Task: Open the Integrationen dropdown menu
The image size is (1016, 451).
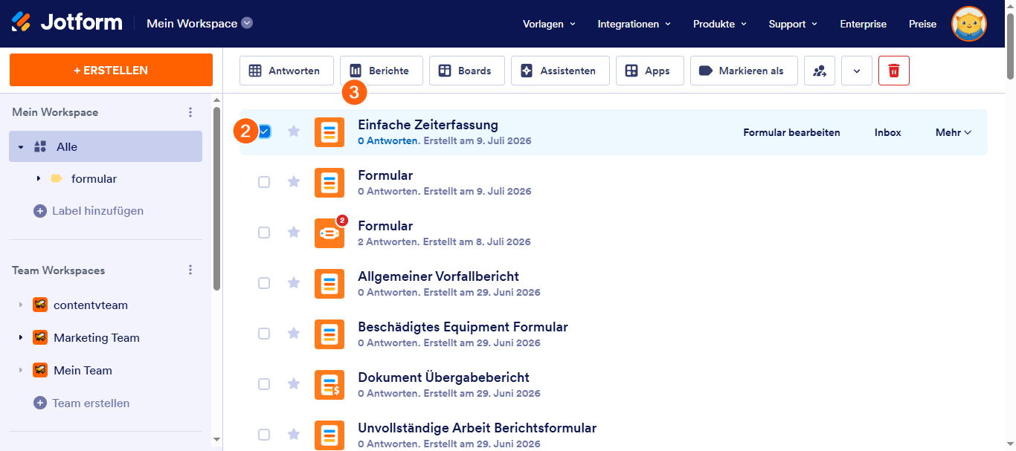Action: pos(634,24)
